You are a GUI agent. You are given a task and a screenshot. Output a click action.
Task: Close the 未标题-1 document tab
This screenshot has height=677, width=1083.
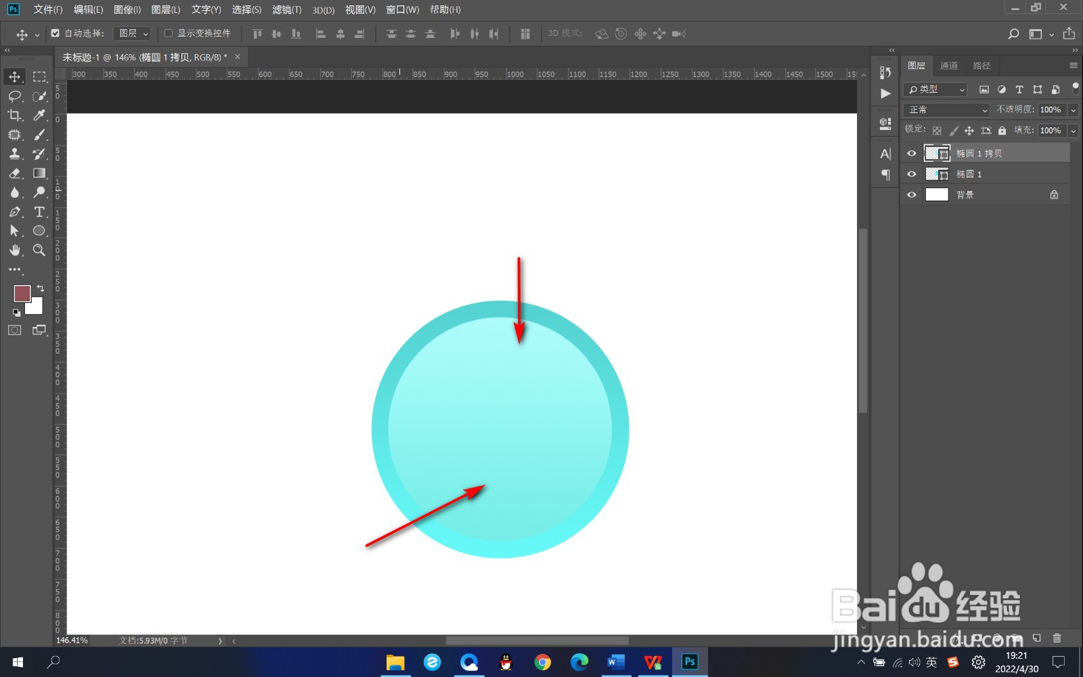[238, 57]
